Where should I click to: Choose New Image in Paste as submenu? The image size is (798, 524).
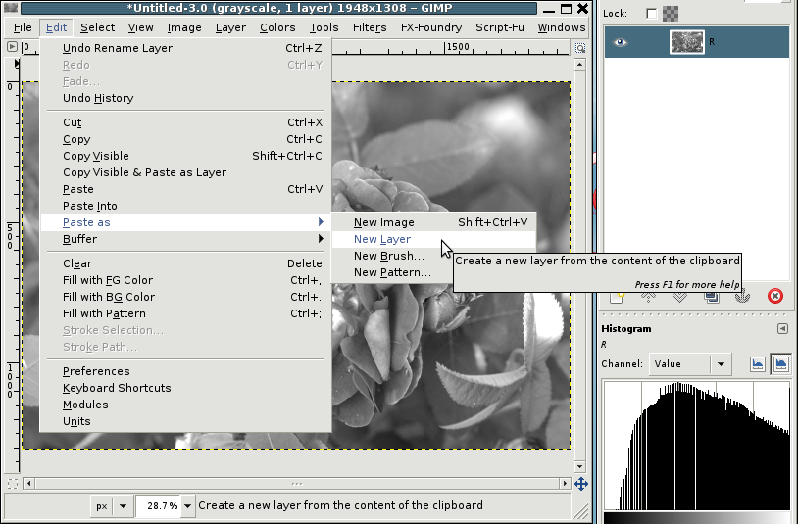(433, 222)
